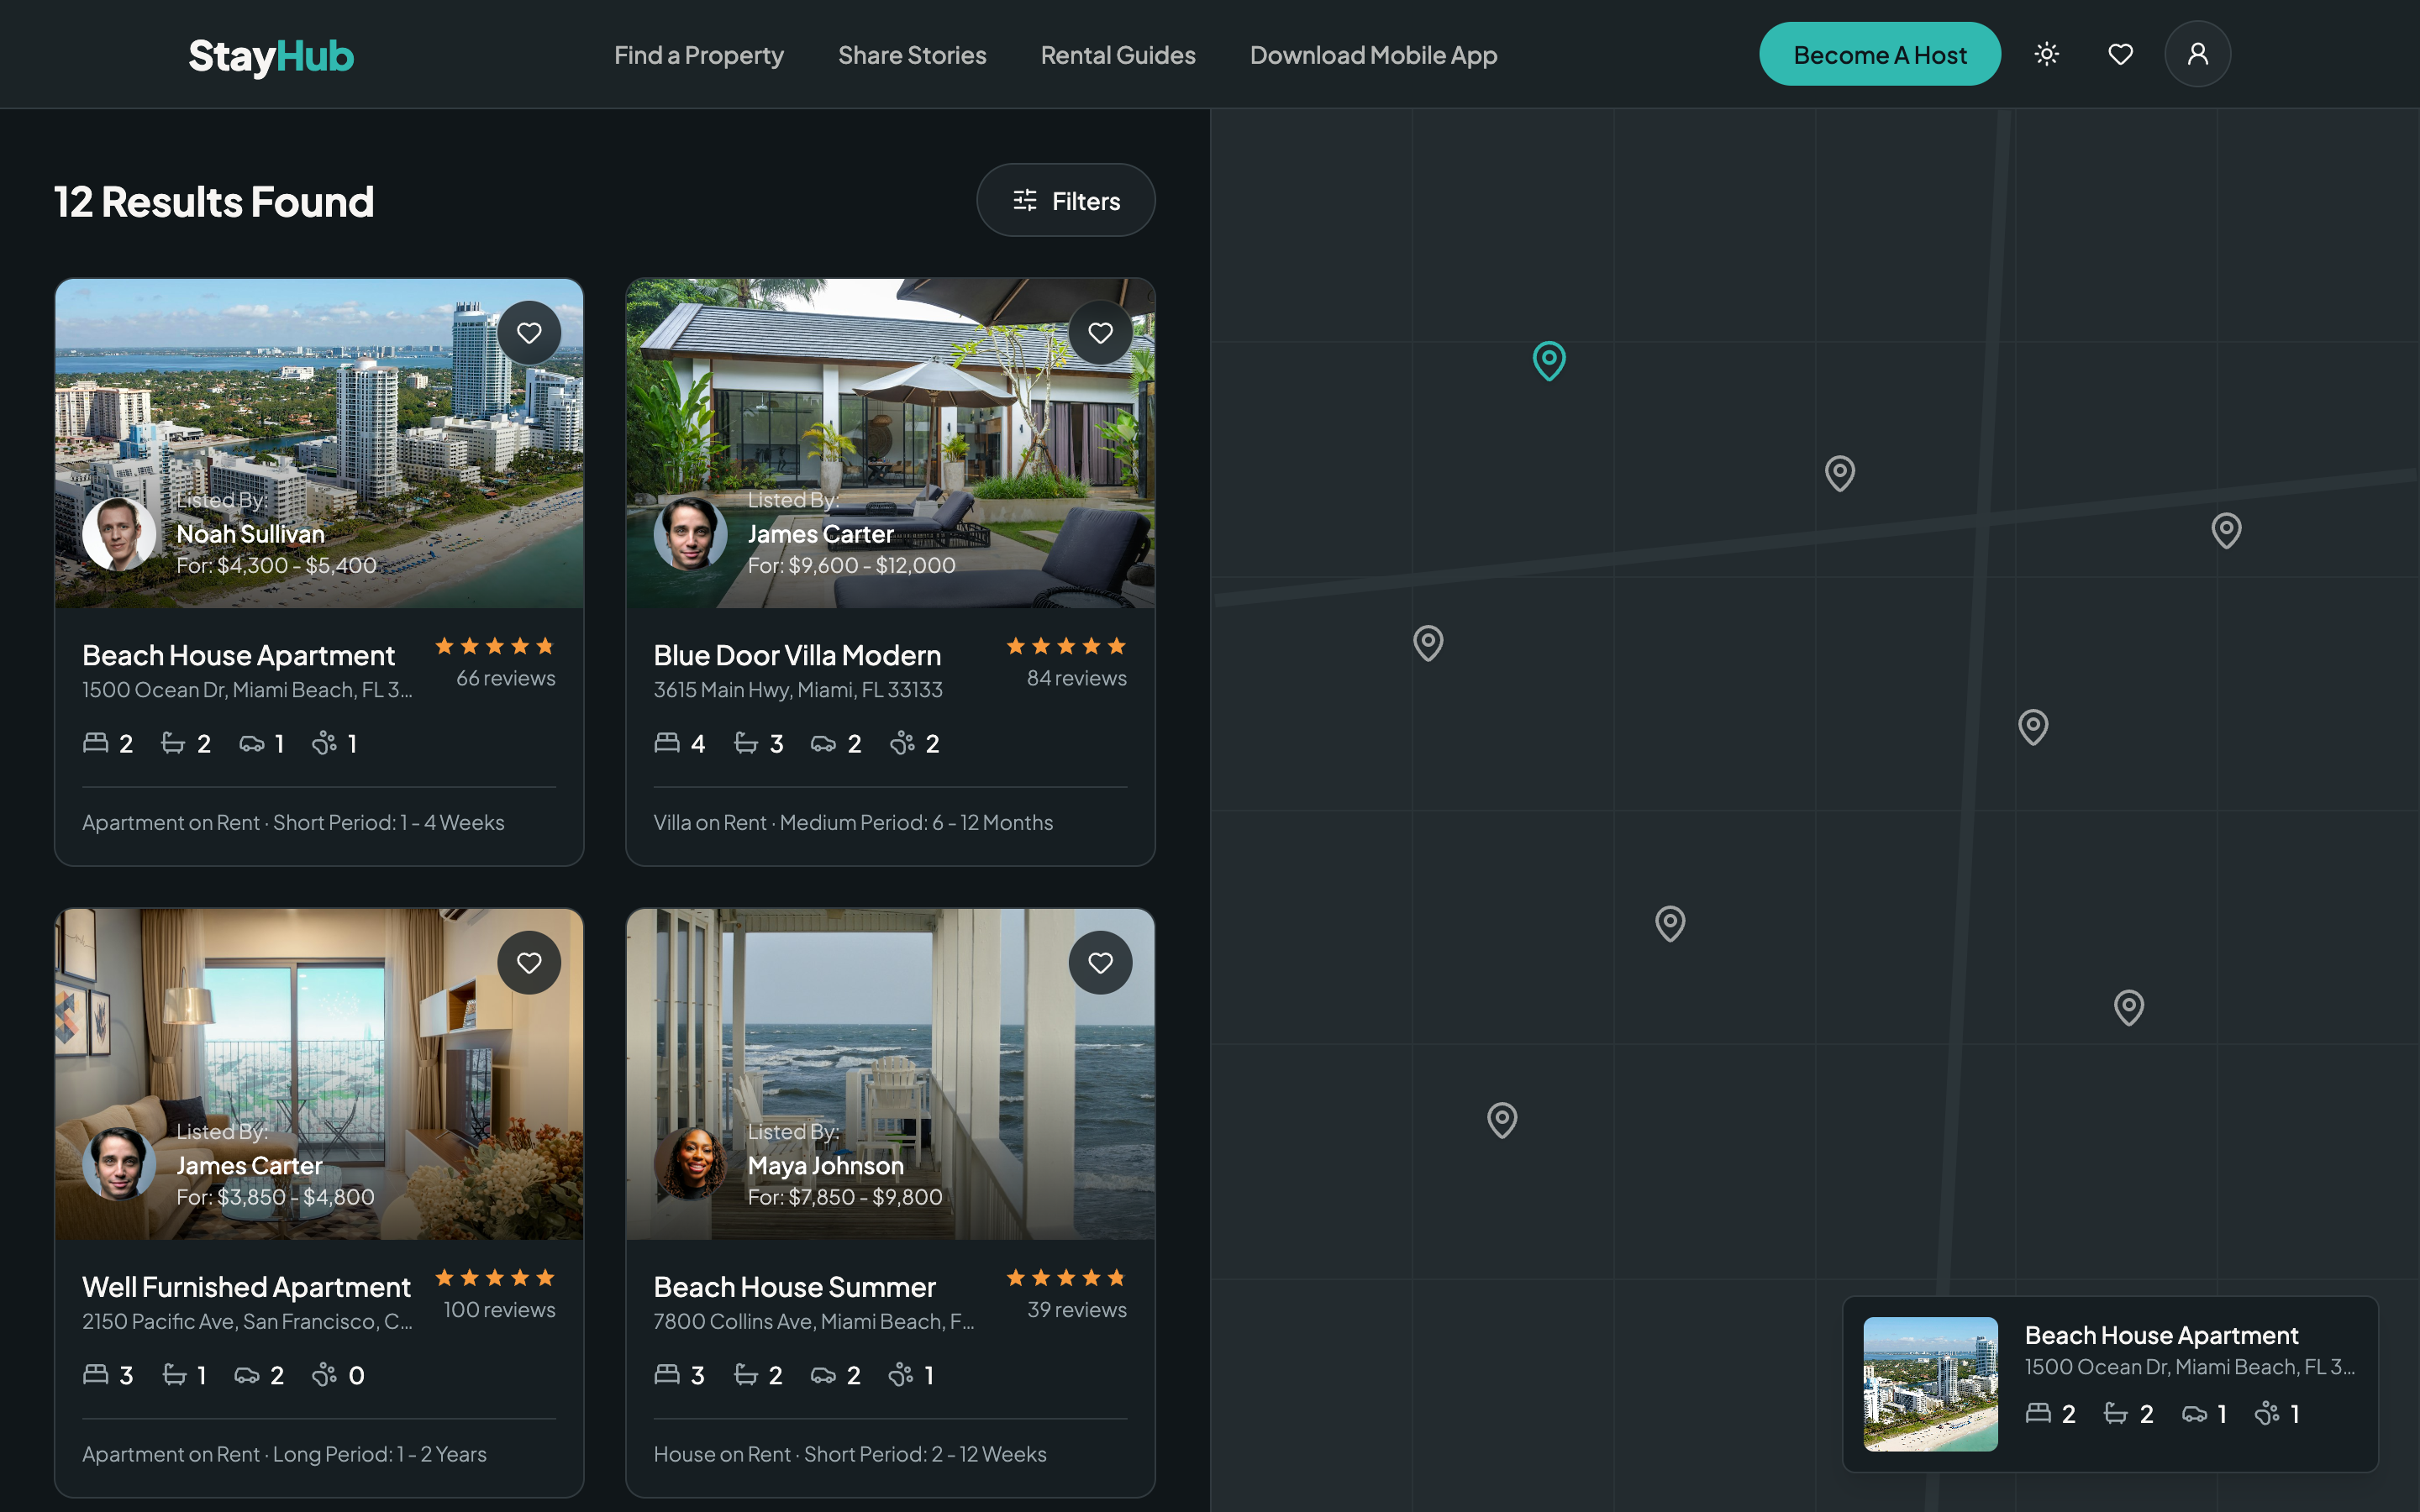Viewport: 2420px width, 1512px height.
Task: Click '3615 Main Hwy, Miami, FL 33133' address
Action: [x=798, y=689]
